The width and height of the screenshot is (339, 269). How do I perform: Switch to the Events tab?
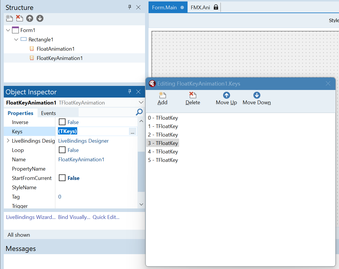(x=48, y=113)
